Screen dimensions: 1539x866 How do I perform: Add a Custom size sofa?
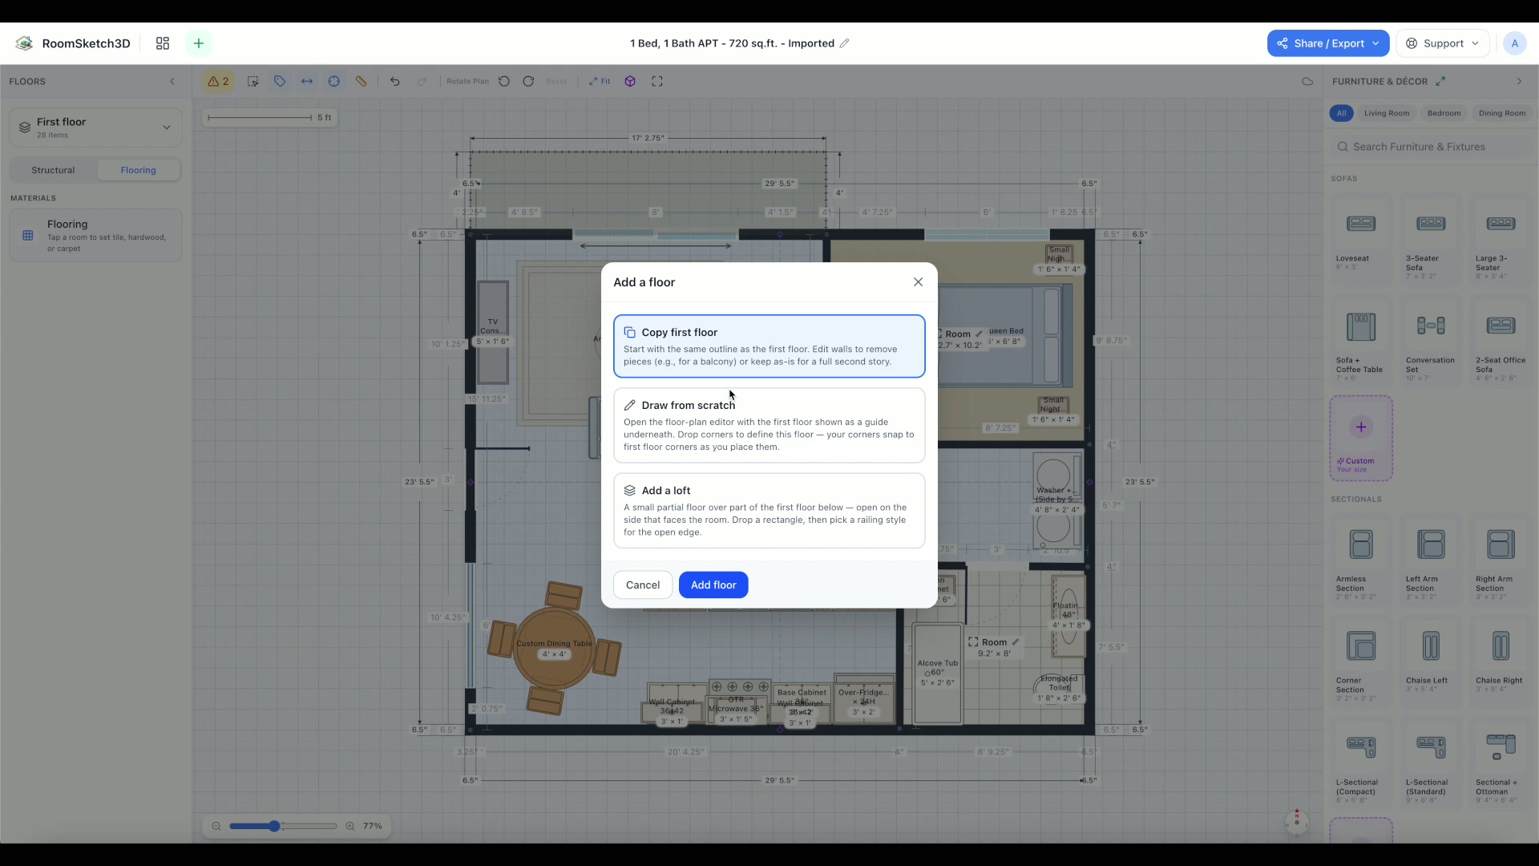(1360, 438)
